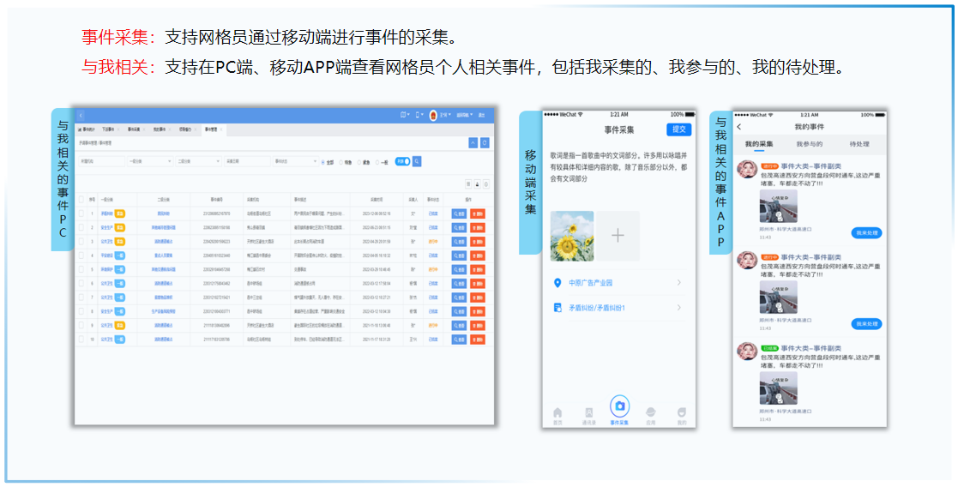The image size is (958, 487).
Task: Click the collapse sidebar arrow in PC header
Action: coord(81,115)
